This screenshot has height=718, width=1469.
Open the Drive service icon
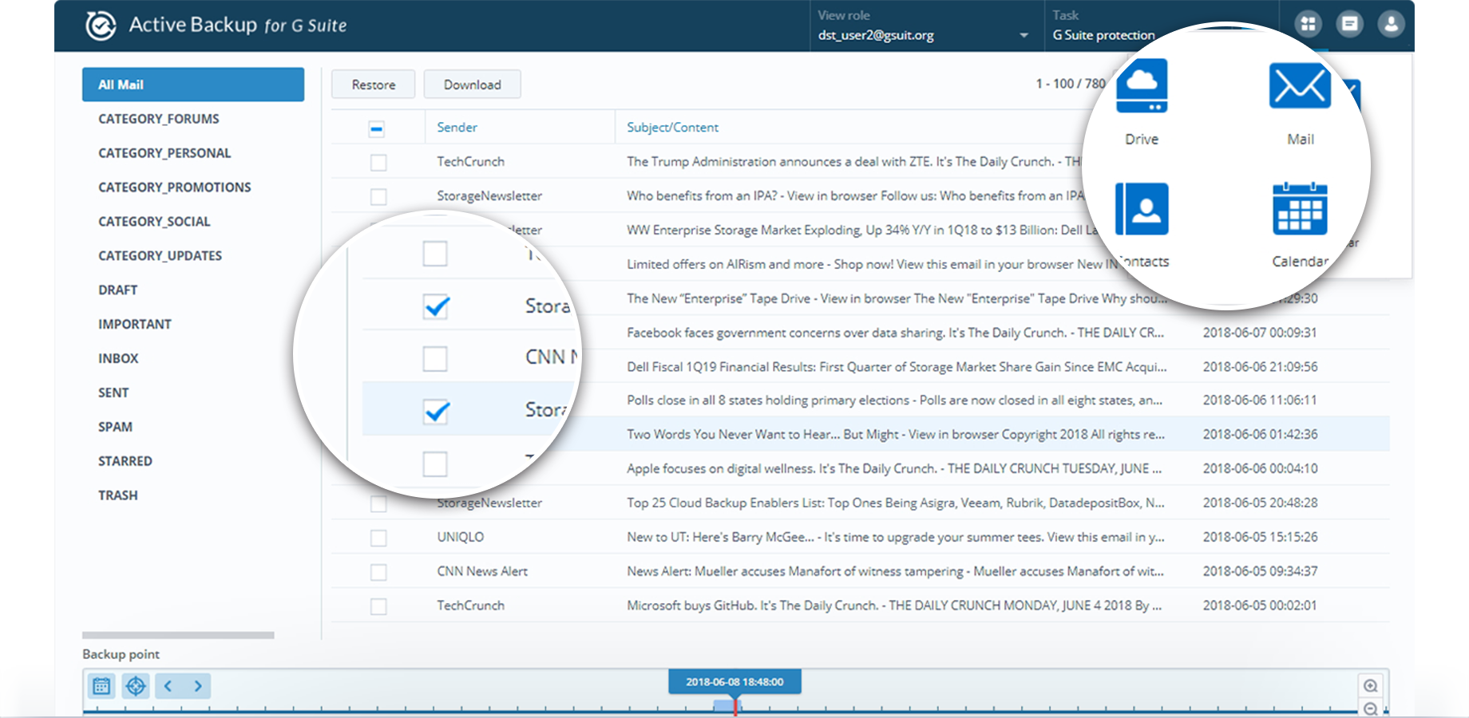point(1142,86)
